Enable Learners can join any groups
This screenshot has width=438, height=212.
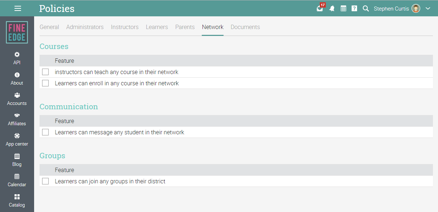(x=45, y=181)
